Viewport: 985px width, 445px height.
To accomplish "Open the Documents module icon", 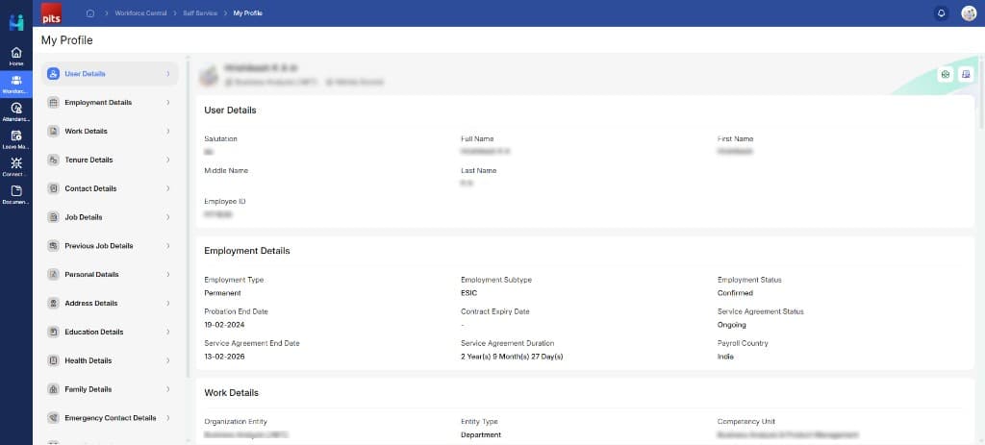I will [x=16, y=194].
